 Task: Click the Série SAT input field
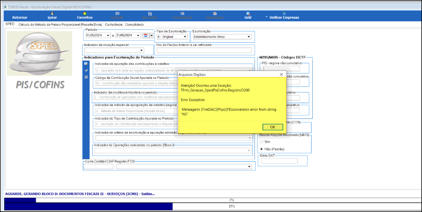coord(279,161)
